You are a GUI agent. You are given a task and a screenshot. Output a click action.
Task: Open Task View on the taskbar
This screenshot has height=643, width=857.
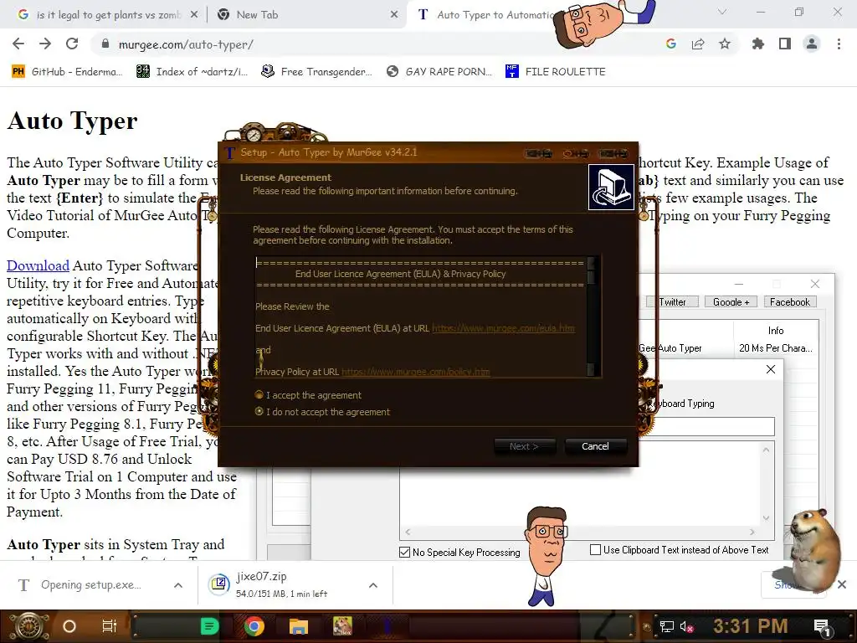[x=110, y=626]
